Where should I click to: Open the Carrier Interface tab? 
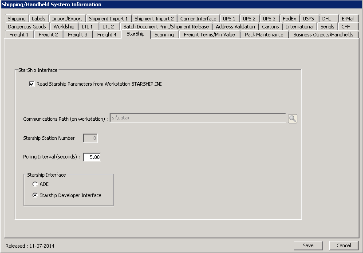[x=198, y=19]
